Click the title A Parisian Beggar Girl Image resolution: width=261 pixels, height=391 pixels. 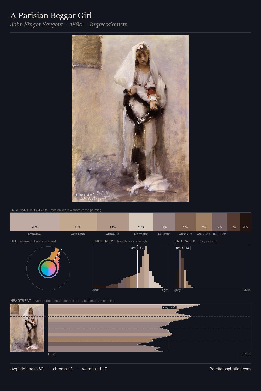tap(51, 15)
